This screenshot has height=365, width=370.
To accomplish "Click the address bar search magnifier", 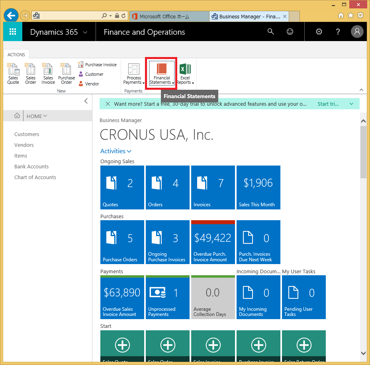I will coord(104,16).
